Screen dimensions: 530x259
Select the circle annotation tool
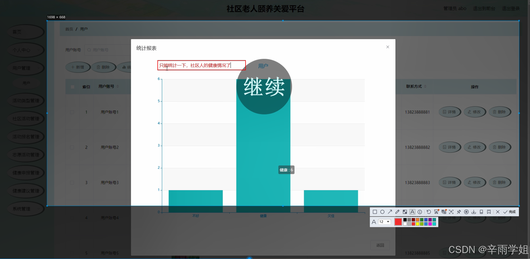point(382,212)
